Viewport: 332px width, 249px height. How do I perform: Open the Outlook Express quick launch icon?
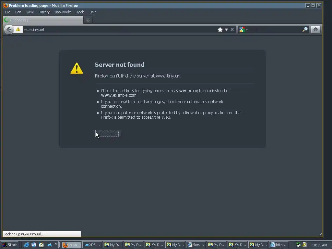[x=34, y=245]
